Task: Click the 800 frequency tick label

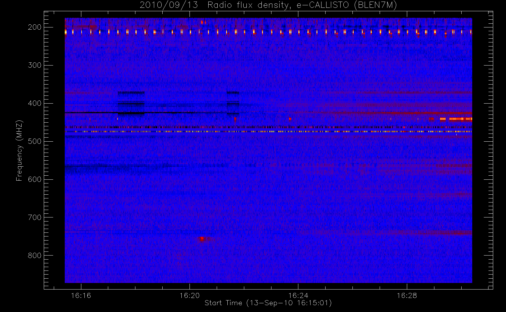Action: pyautogui.click(x=35, y=256)
